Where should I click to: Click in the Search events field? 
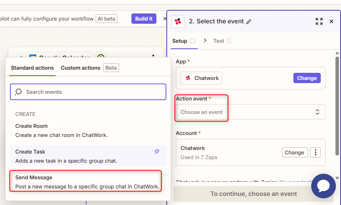(x=88, y=92)
